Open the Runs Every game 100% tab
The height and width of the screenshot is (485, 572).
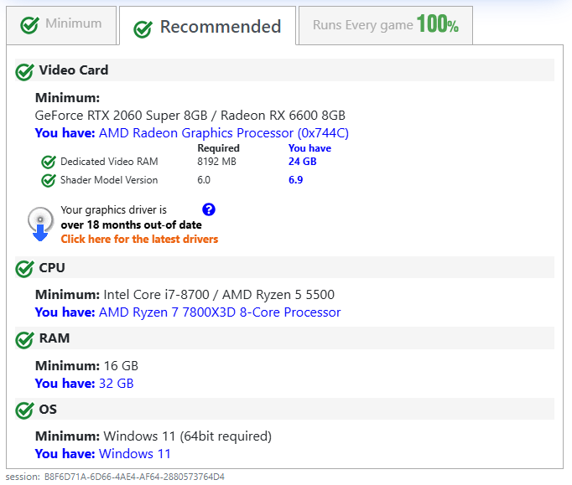click(386, 25)
